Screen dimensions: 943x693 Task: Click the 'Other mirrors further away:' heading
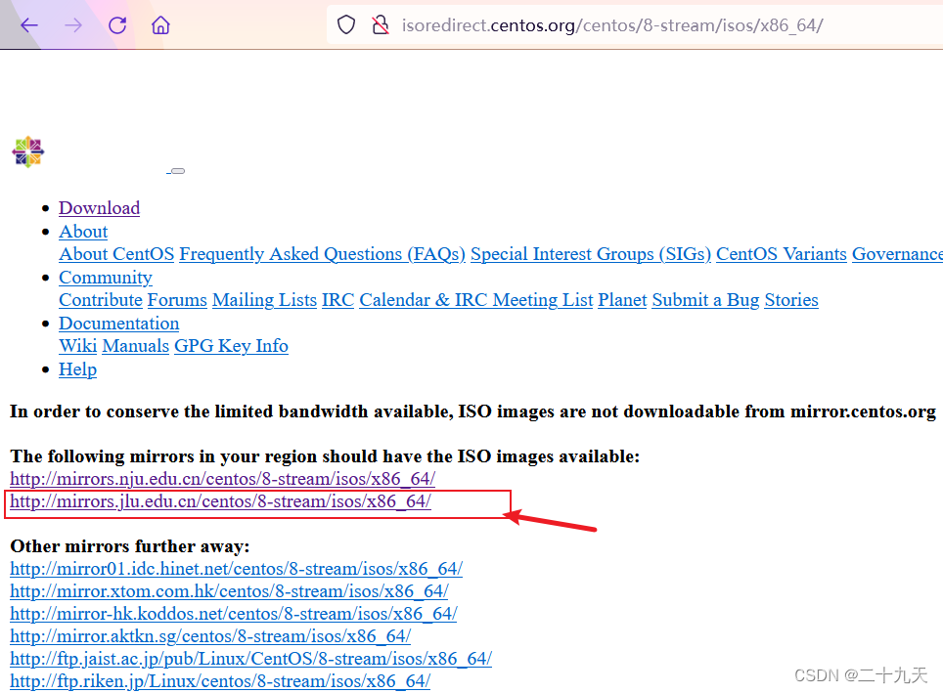coord(130,546)
